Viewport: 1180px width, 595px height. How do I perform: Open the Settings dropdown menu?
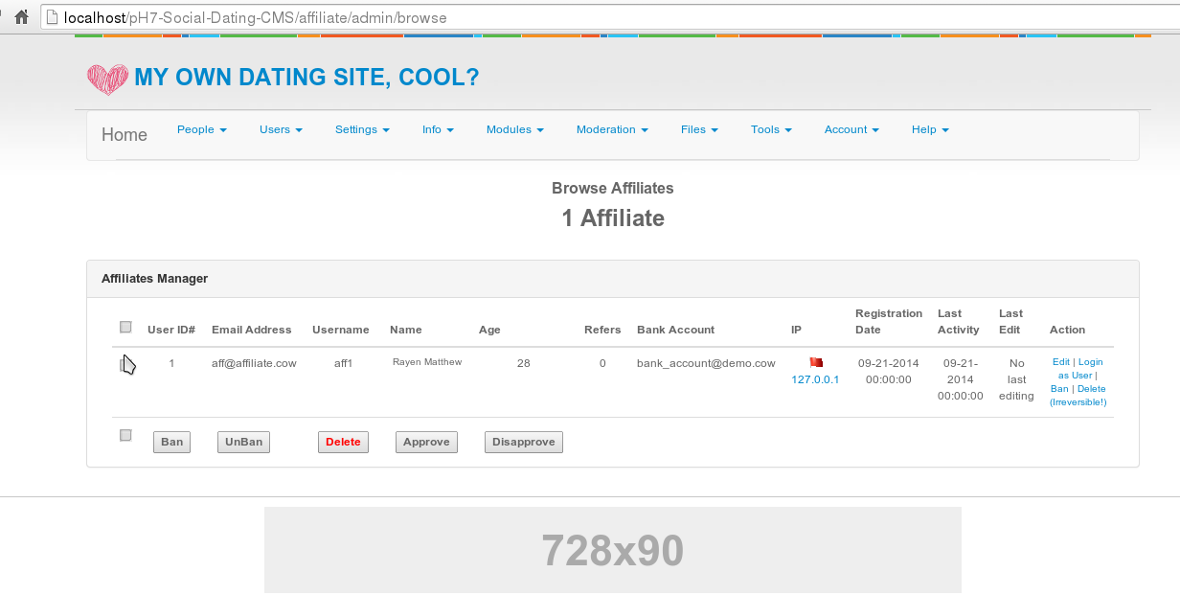(362, 129)
